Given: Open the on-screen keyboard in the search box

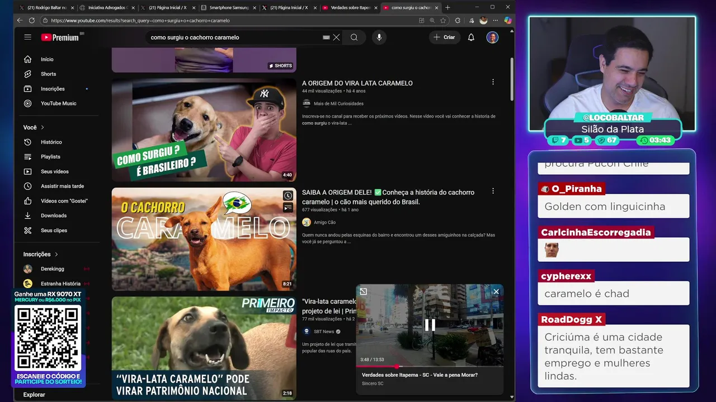Looking at the screenshot, I should pyautogui.click(x=326, y=37).
